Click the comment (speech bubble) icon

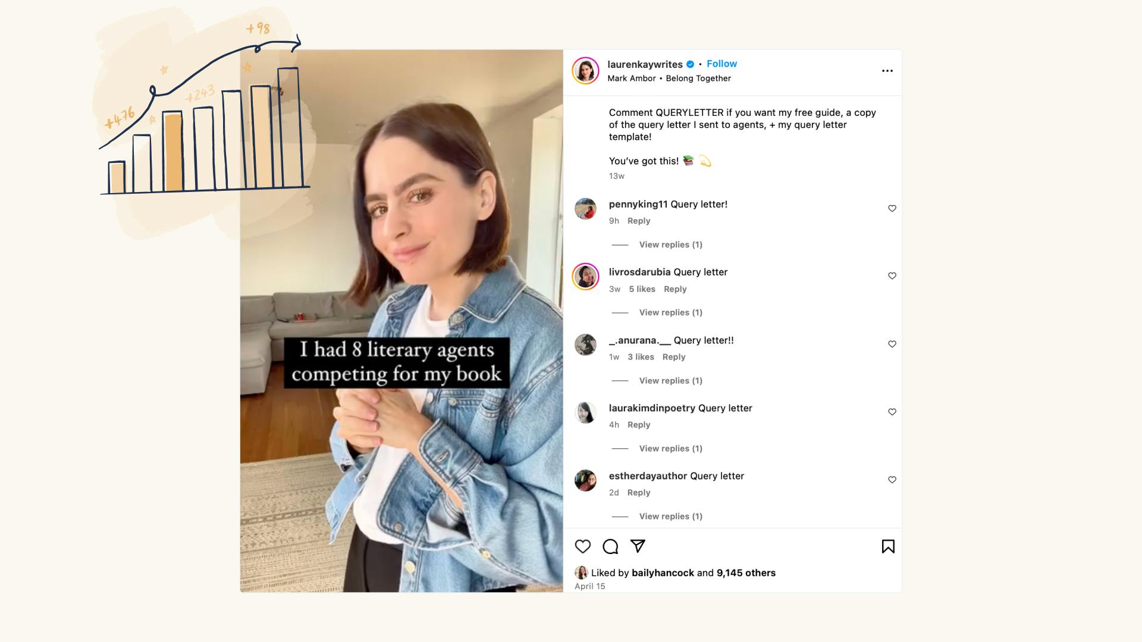(x=611, y=546)
